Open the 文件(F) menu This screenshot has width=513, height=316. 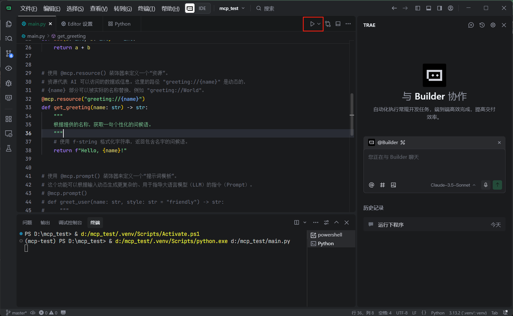point(28,8)
